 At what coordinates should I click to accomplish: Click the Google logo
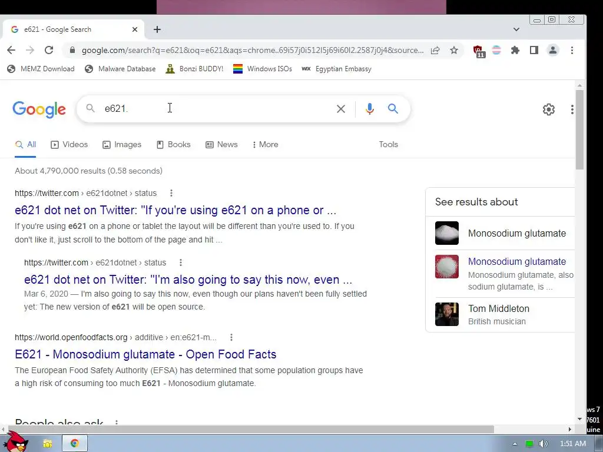pos(39,109)
